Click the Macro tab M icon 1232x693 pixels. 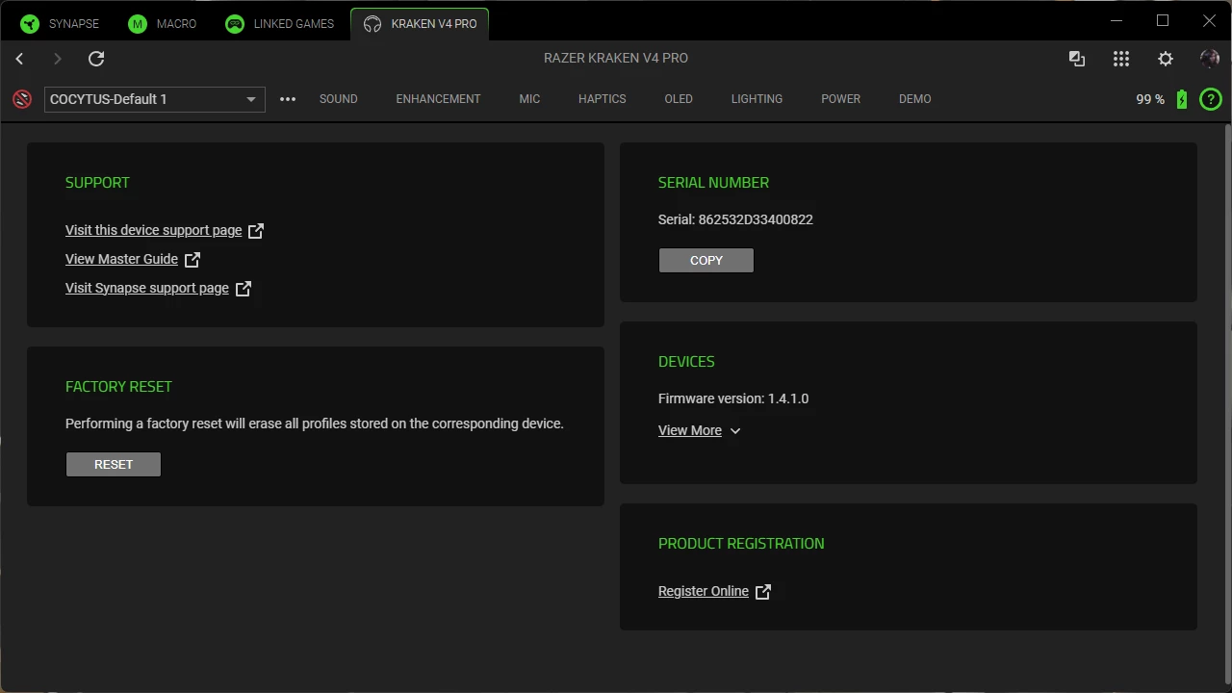(138, 24)
